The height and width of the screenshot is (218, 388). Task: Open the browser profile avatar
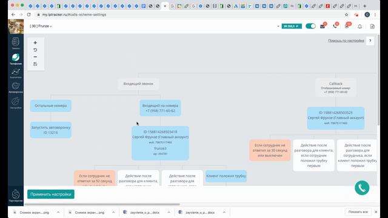[x=367, y=15]
